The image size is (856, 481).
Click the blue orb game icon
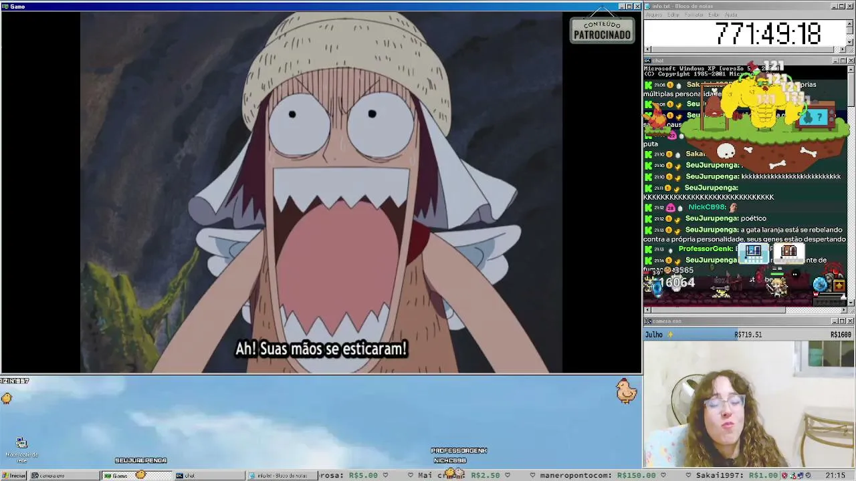coord(821,285)
